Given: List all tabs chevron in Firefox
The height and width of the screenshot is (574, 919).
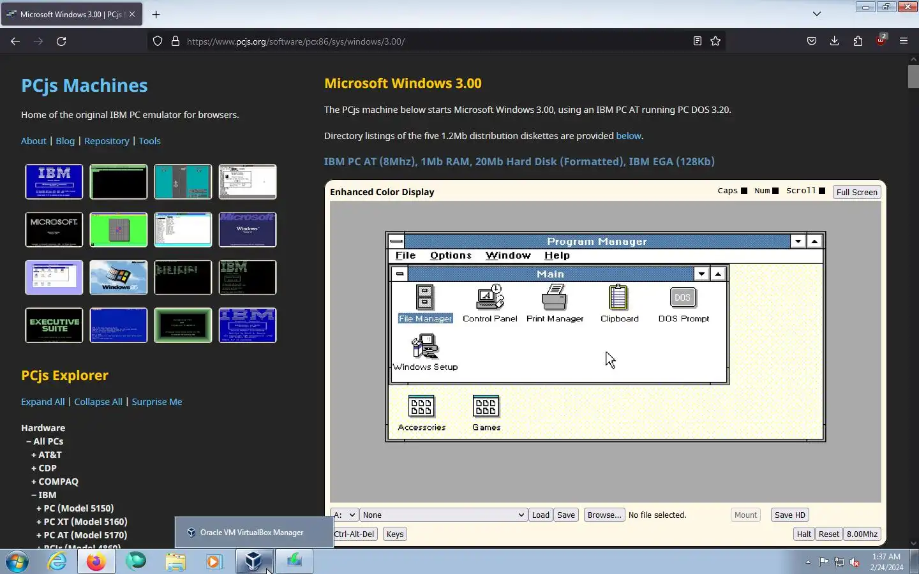Looking at the screenshot, I should coord(817,14).
